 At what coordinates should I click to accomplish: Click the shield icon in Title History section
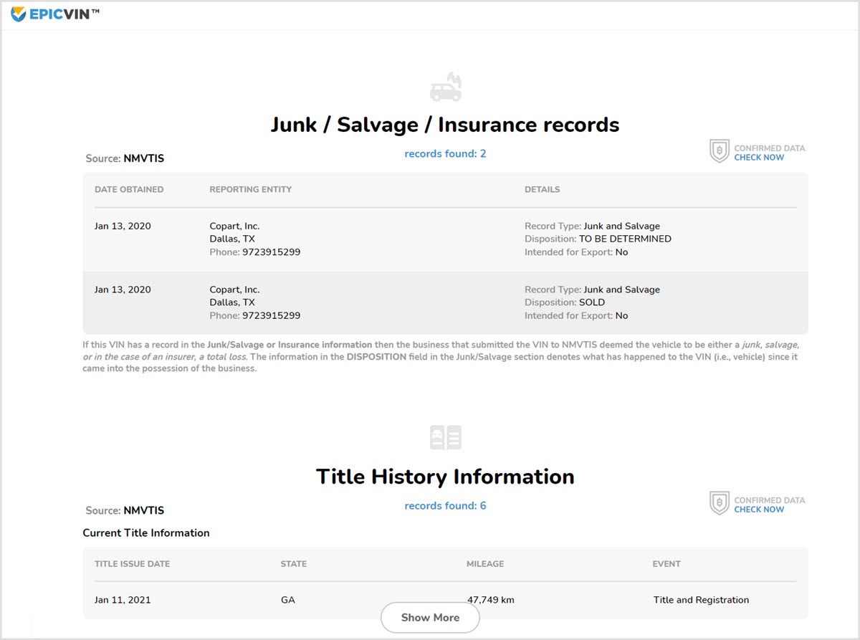[x=719, y=503]
